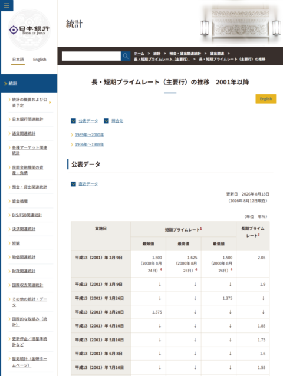This screenshot has height=376, width=283.
Task: Select 平成13(2001)年2月9日 row date
Action: coord(99,258)
